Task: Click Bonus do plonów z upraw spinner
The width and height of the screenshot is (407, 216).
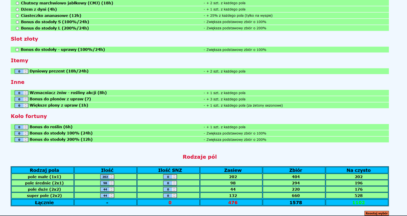Action: point(21,99)
